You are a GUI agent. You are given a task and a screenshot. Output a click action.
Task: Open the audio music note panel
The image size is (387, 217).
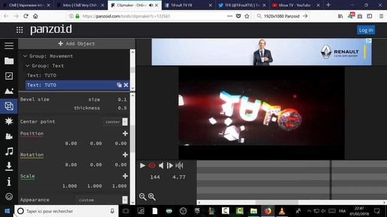[9, 151]
